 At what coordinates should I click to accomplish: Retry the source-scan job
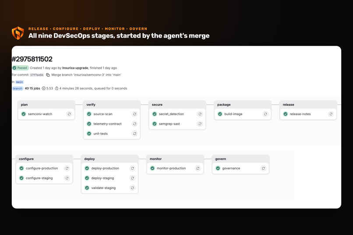pyautogui.click(x=134, y=114)
